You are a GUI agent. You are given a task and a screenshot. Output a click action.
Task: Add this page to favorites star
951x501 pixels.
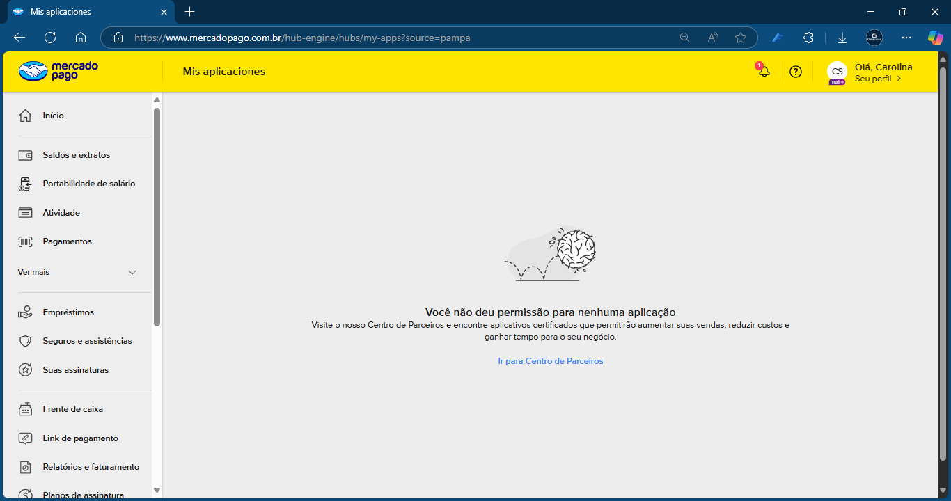(x=741, y=38)
